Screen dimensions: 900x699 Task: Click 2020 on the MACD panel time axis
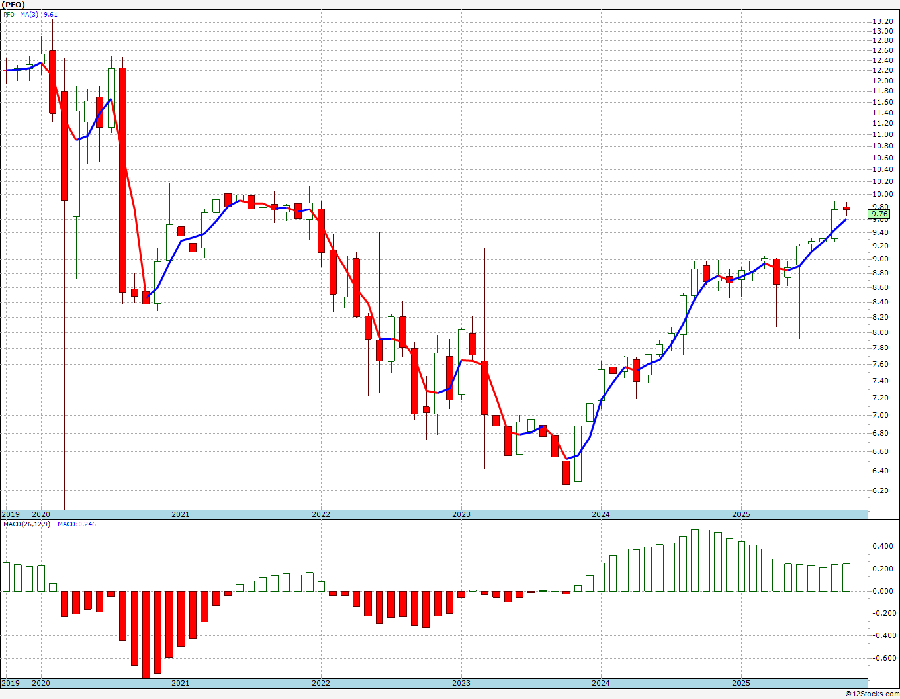41,683
